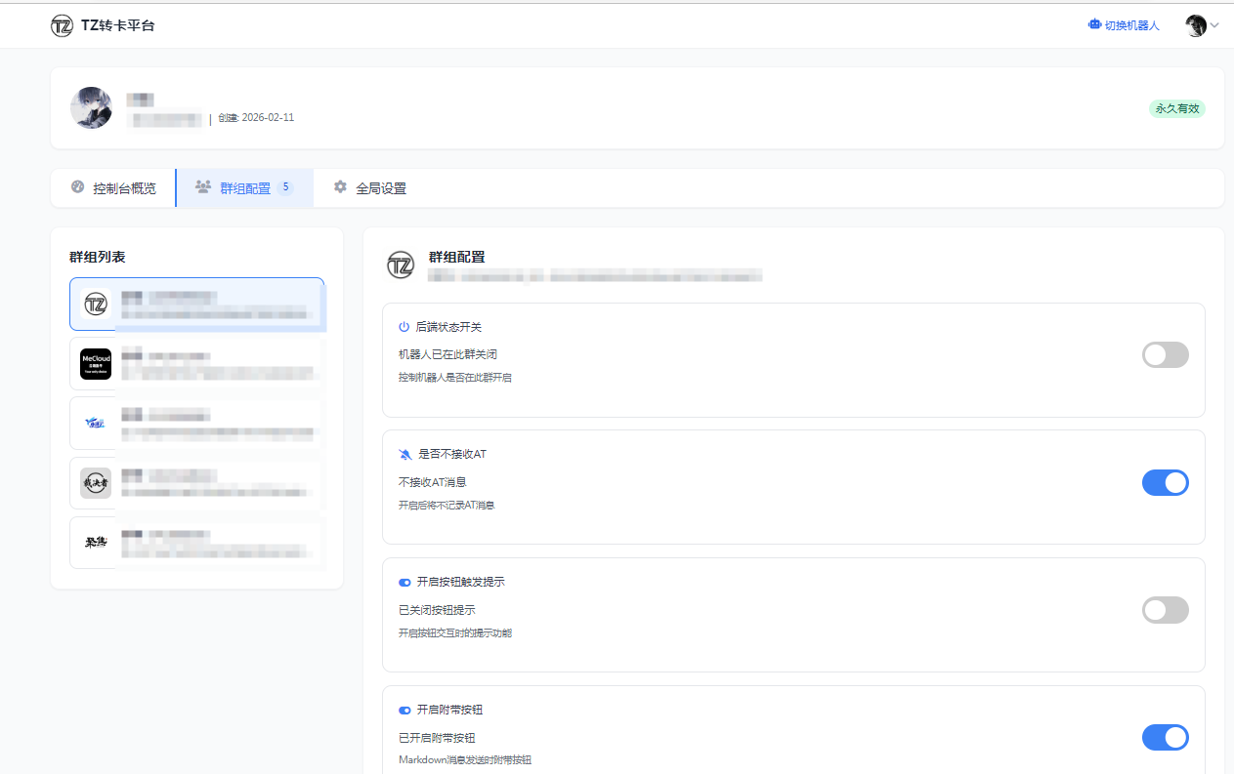Click the muted bell icon beside 是否不接收AT

(x=404, y=455)
